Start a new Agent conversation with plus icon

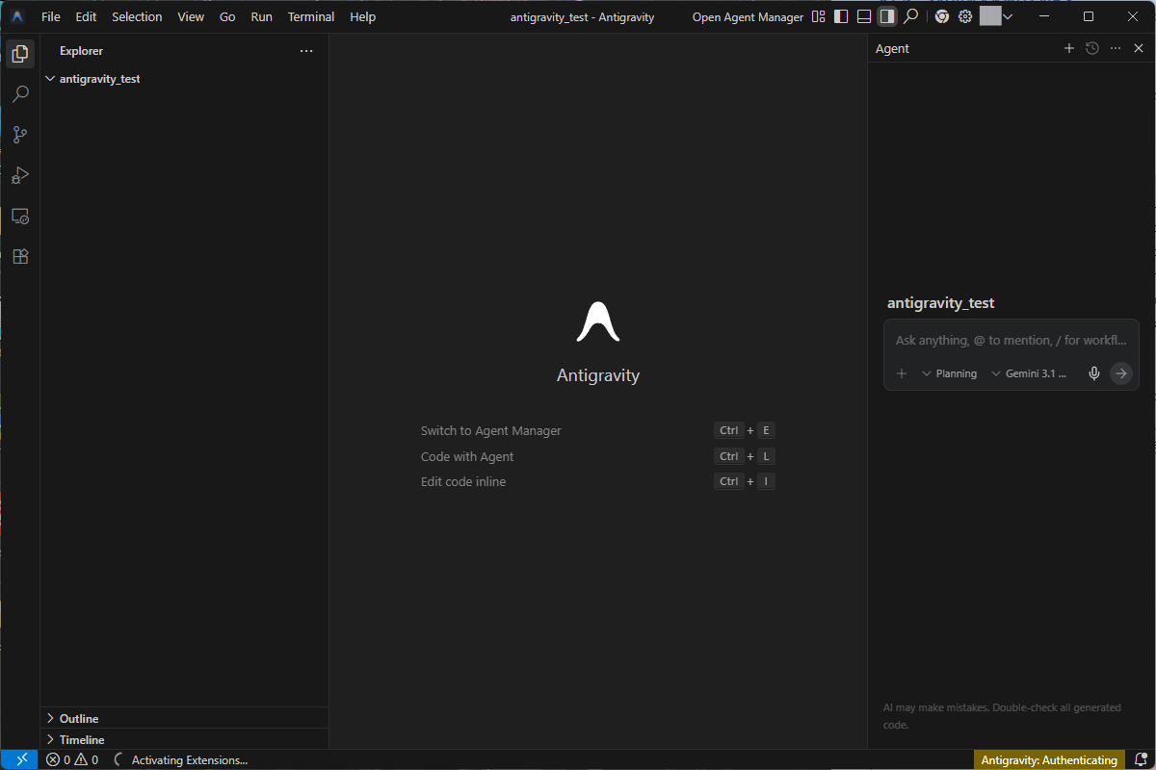tap(1068, 48)
